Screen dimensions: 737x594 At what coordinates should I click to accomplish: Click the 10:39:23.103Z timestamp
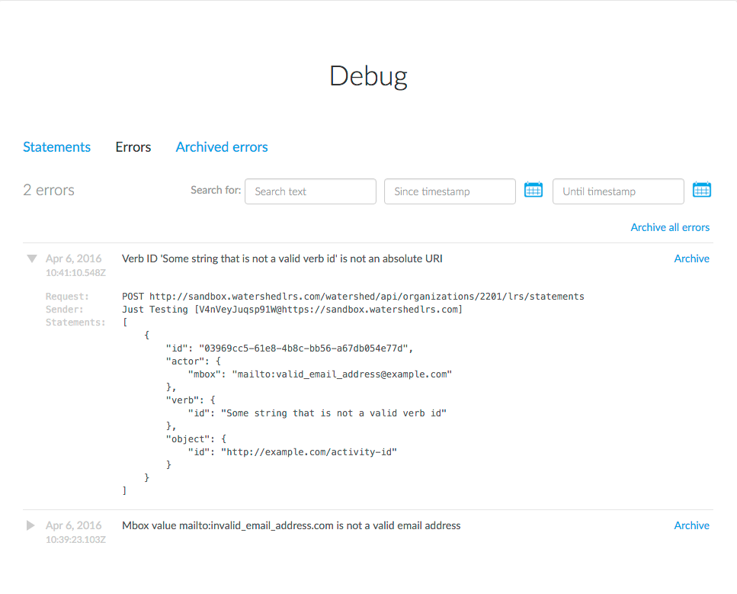[75, 539]
